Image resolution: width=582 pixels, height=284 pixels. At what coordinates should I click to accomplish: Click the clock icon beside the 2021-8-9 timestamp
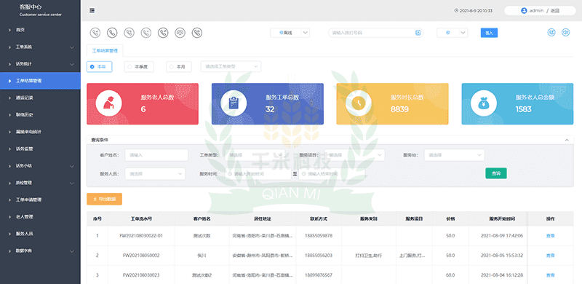click(456, 11)
